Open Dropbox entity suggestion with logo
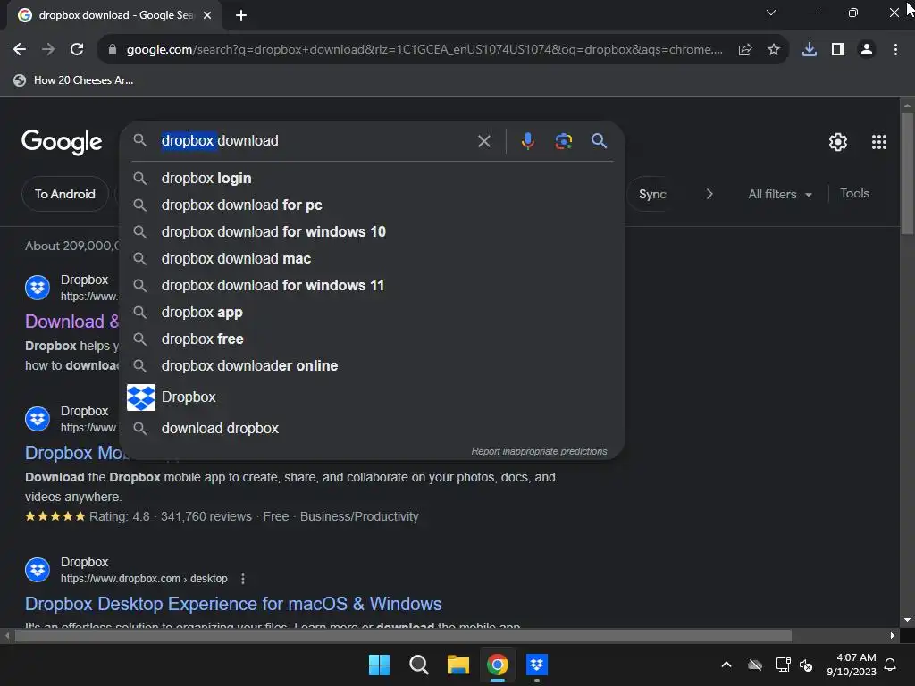This screenshot has width=915, height=686. 373,397
